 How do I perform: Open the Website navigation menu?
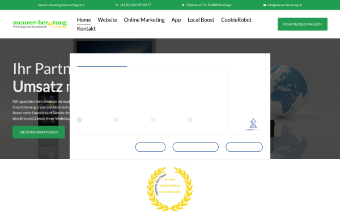pyautogui.click(x=107, y=20)
